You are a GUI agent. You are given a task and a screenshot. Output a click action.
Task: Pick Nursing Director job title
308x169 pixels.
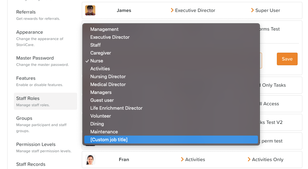pos(171,77)
